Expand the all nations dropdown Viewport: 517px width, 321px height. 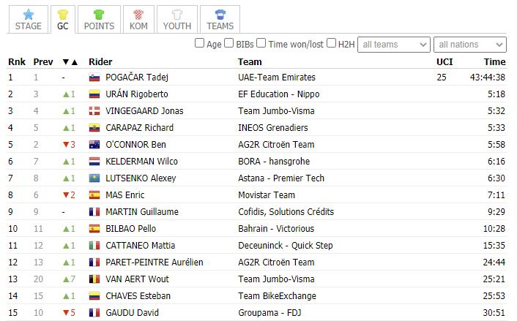click(x=470, y=45)
